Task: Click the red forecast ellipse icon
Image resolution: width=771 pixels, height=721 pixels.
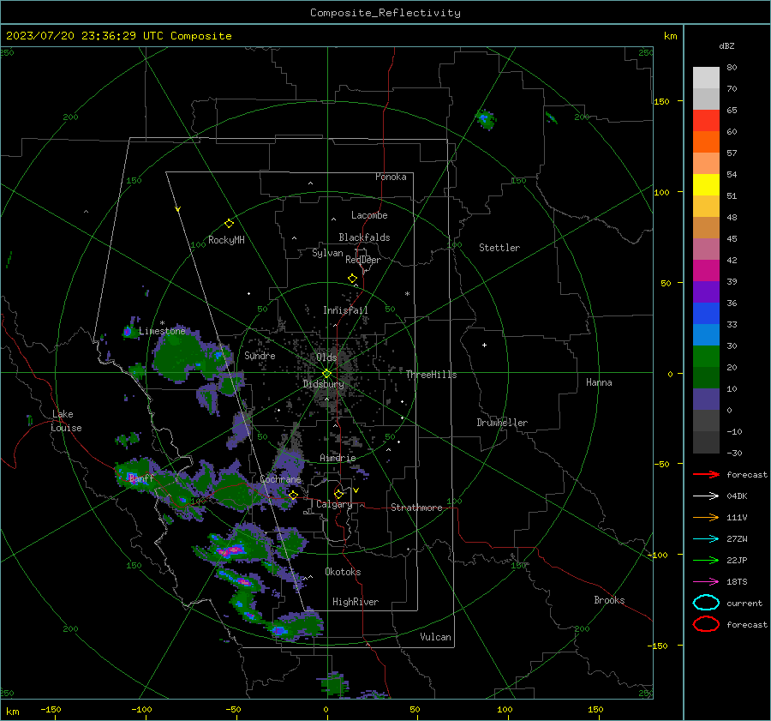Action: coord(706,624)
